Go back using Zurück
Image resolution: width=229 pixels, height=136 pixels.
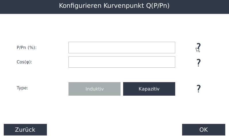[25, 130]
